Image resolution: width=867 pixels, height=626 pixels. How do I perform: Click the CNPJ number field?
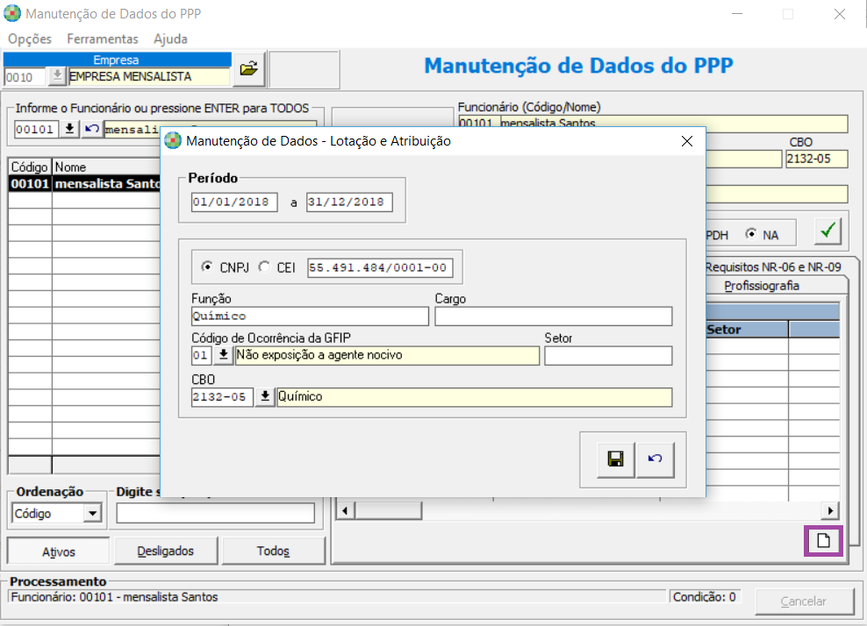(380, 267)
